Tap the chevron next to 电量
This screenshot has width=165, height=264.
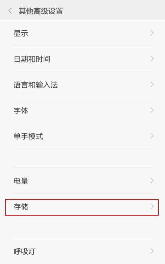(152, 181)
